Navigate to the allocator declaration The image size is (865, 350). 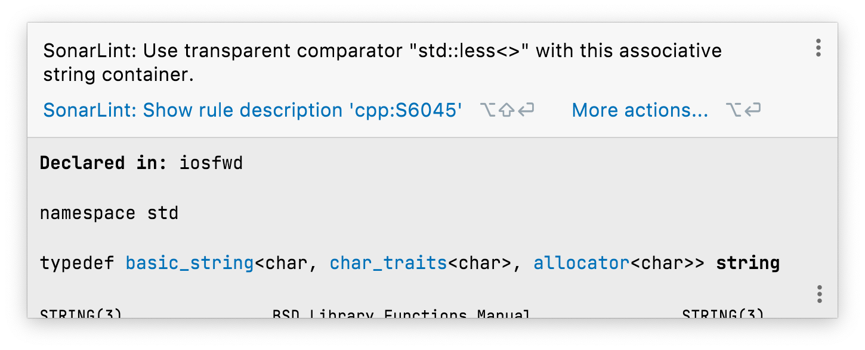click(580, 262)
